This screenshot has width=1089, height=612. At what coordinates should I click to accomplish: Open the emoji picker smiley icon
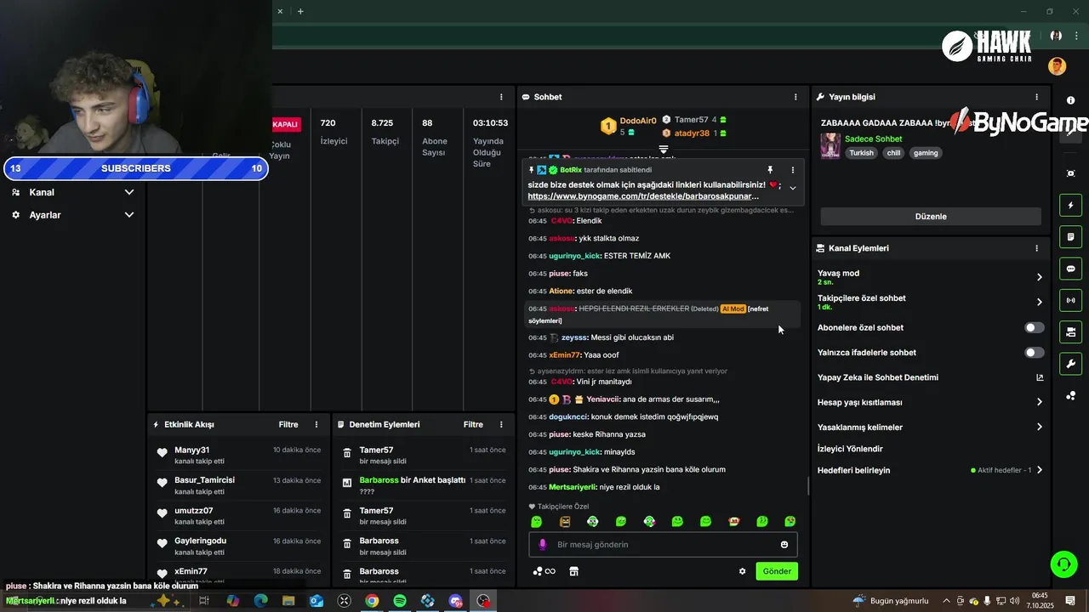(x=784, y=545)
